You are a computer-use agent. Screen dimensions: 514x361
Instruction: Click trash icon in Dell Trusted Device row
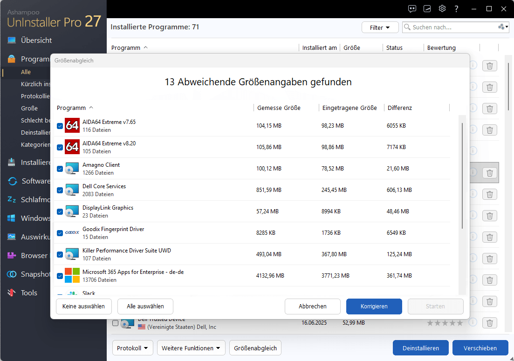(489, 323)
